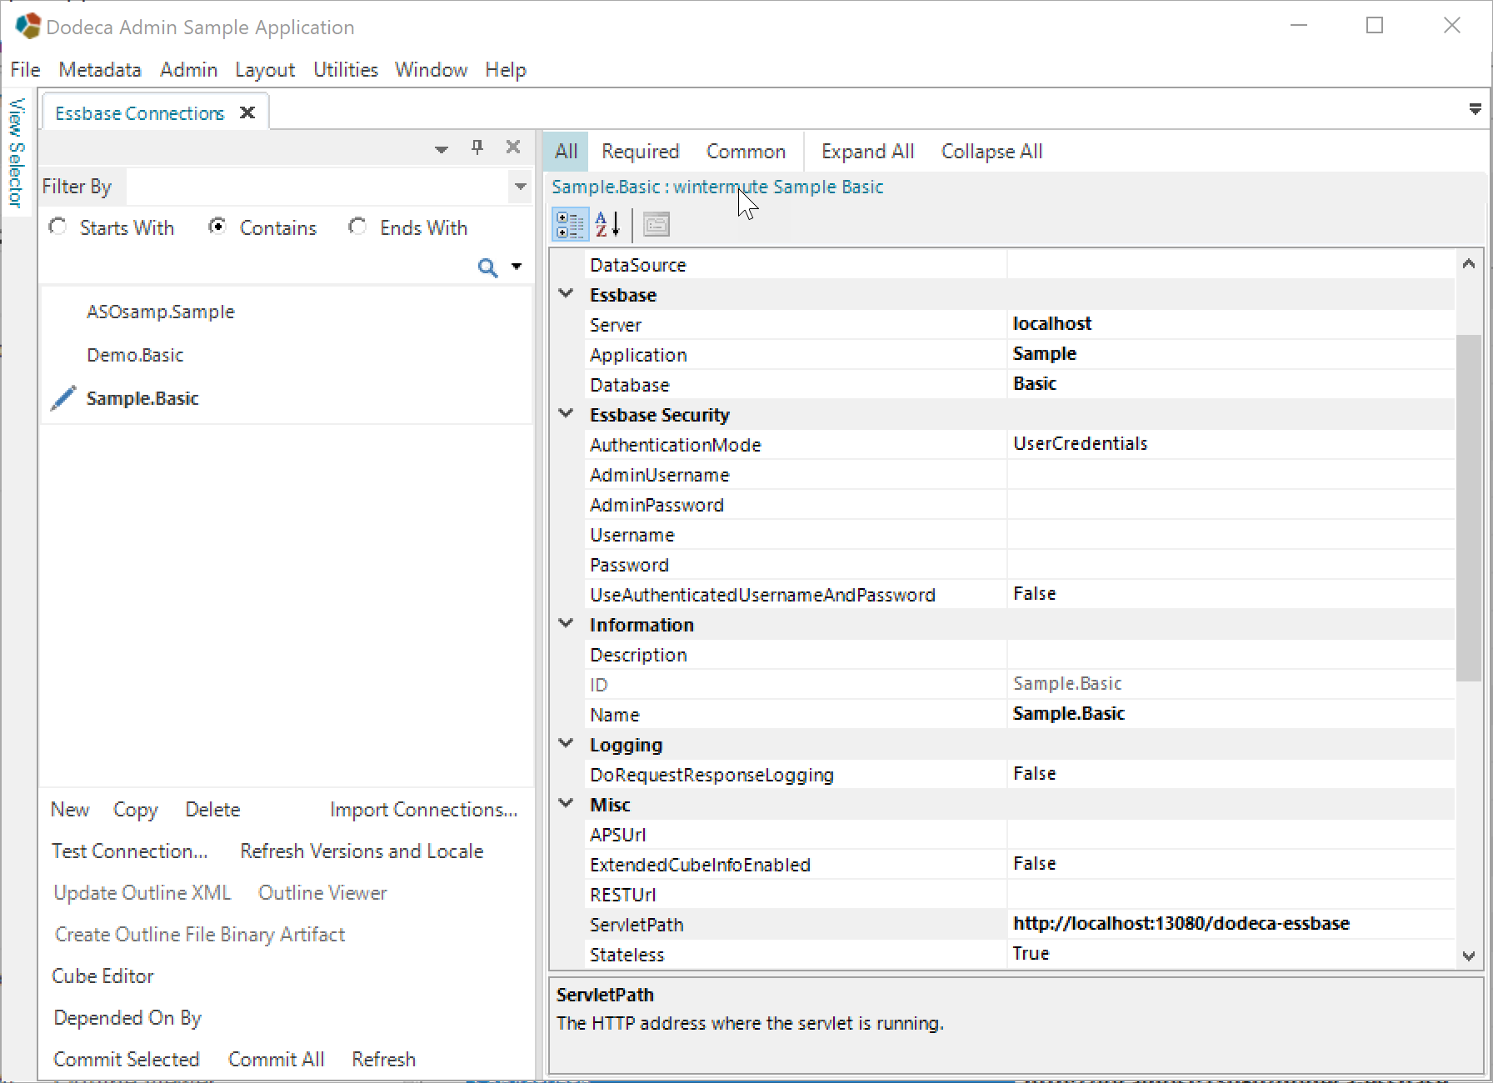The height and width of the screenshot is (1083, 1493).
Task: Click the Application value Sample
Action: (1044, 354)
